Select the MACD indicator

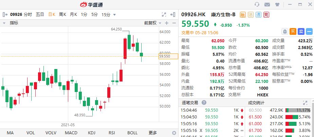[71, 133]
